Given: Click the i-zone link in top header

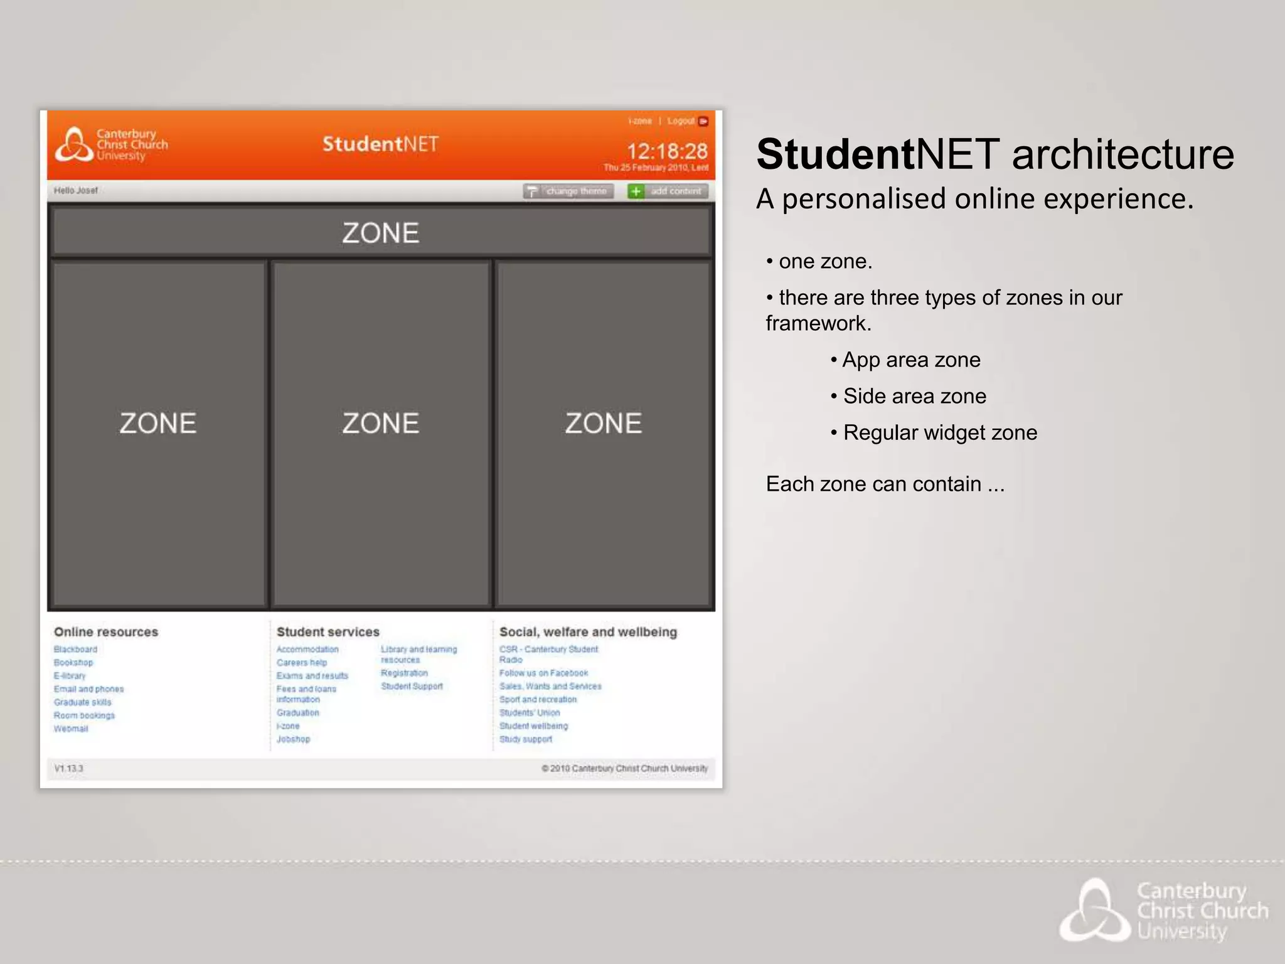Looking at the screenshot, I should click(640, 121).
